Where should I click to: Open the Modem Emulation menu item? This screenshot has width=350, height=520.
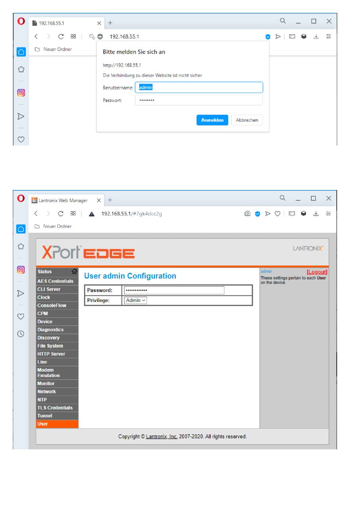(x=48, y=373)
